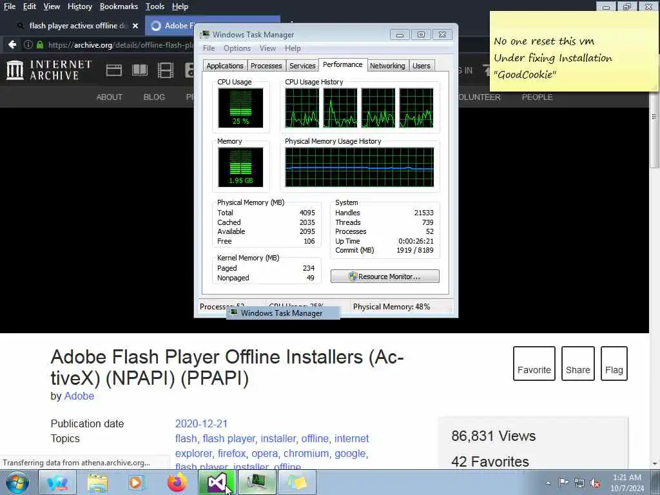Open the Firefox History menu
660x495 pixels.
coord(79,6)
